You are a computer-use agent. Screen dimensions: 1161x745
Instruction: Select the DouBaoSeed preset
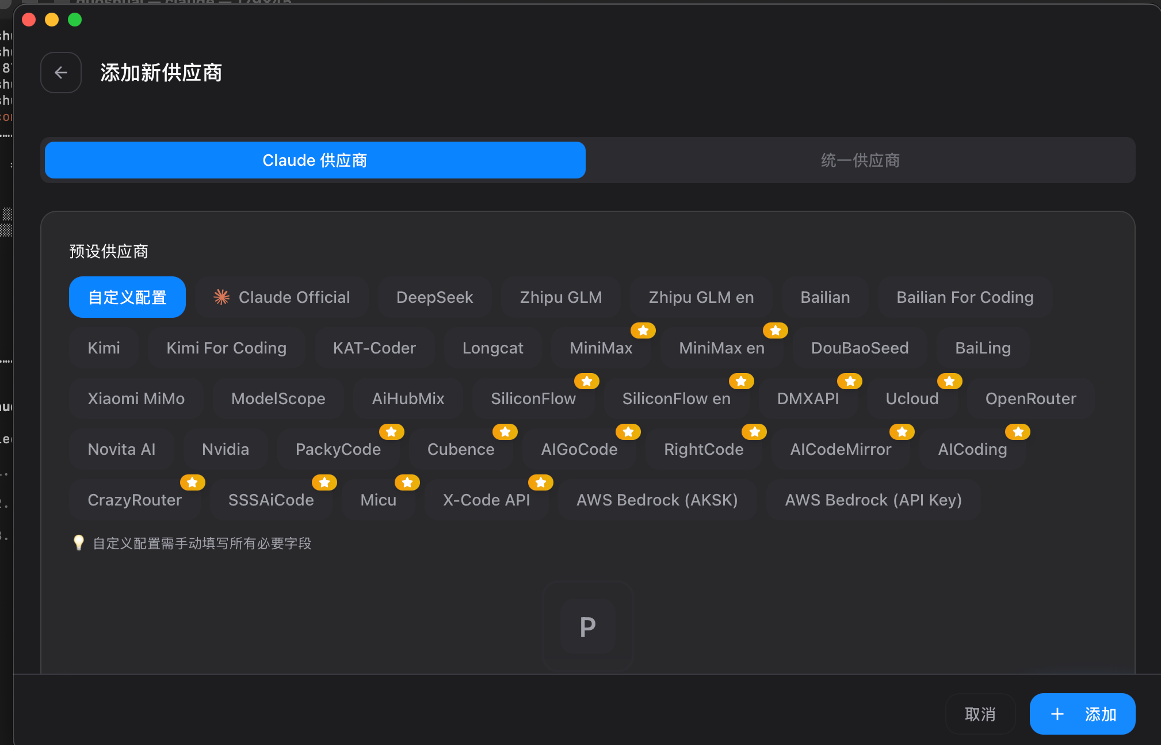pyautogui.click(x=860, y=348)
